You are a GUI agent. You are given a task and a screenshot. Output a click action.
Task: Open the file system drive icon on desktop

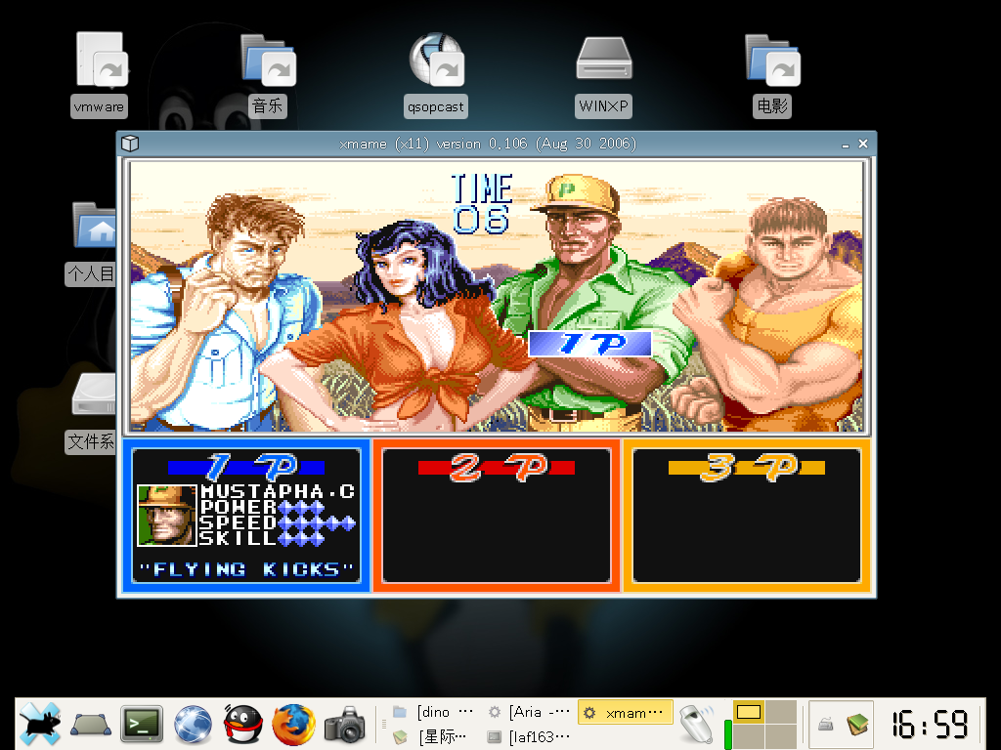(x=94, y=394)
